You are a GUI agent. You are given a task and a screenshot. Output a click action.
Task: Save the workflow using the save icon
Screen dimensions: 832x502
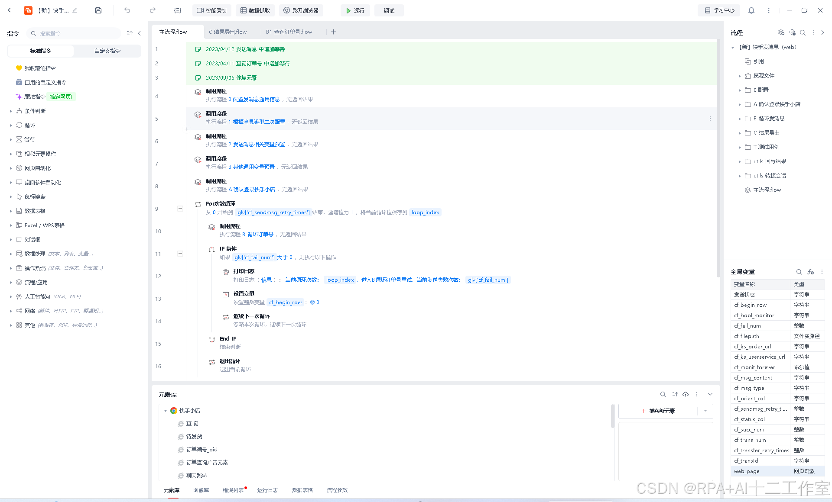point(98,10)
